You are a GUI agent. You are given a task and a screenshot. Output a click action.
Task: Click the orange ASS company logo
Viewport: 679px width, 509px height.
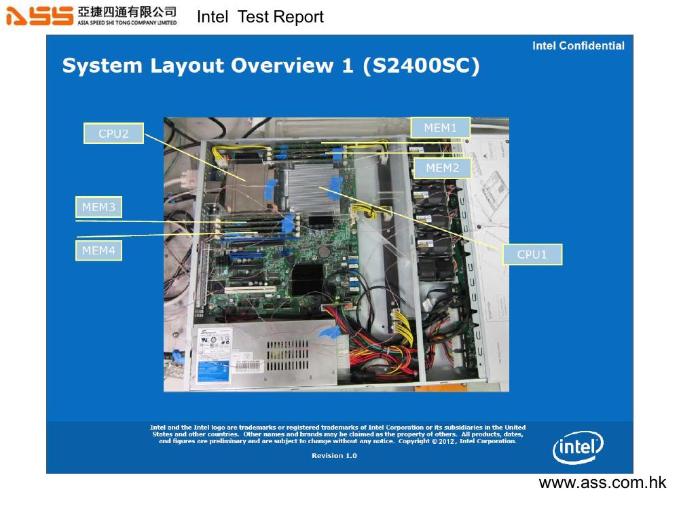(39, 15)
